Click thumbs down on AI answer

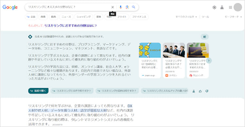(207, 91)
